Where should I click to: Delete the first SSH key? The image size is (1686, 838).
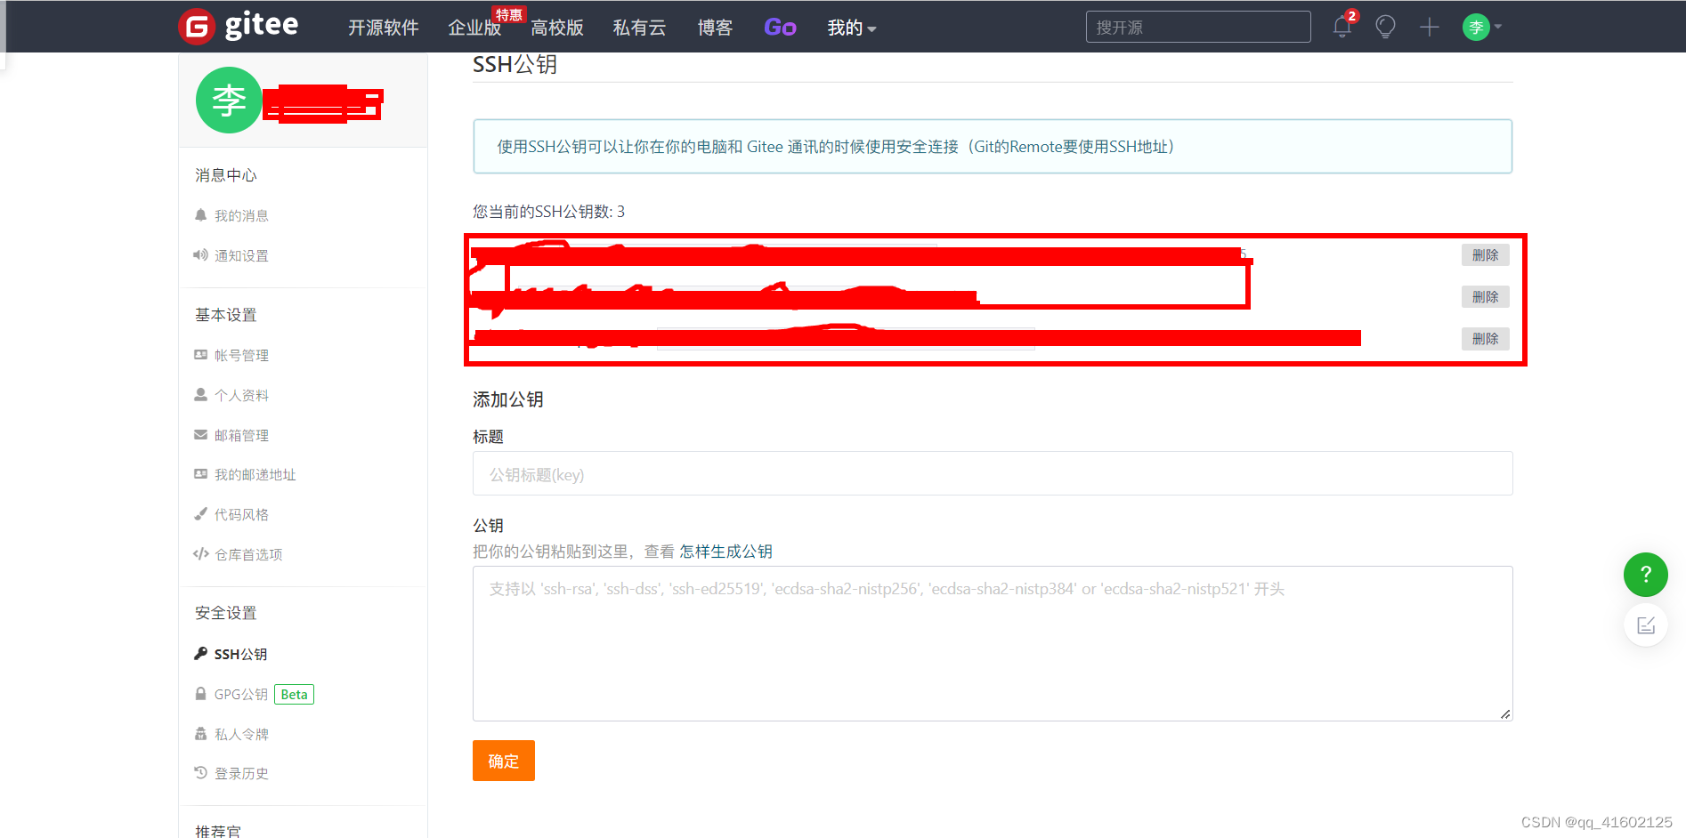tap(1485, 254)
